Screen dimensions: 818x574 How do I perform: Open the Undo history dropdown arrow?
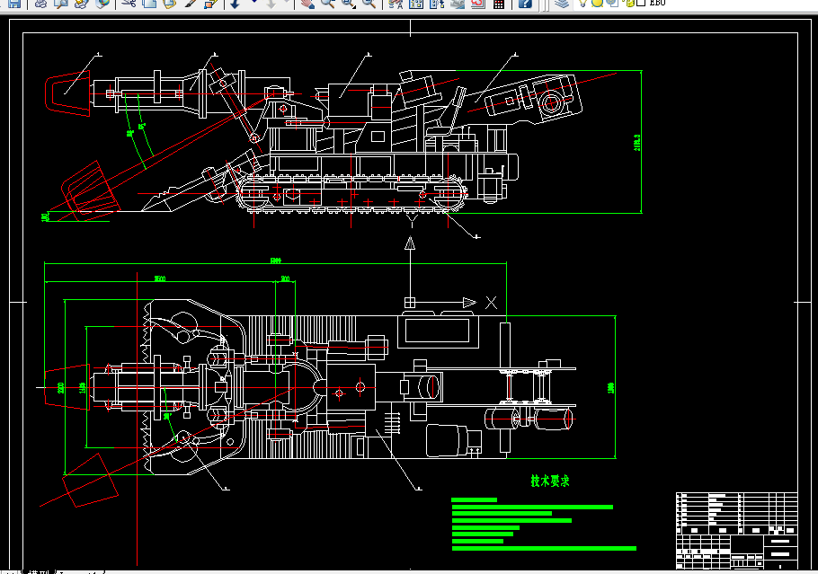click(254, 2)
